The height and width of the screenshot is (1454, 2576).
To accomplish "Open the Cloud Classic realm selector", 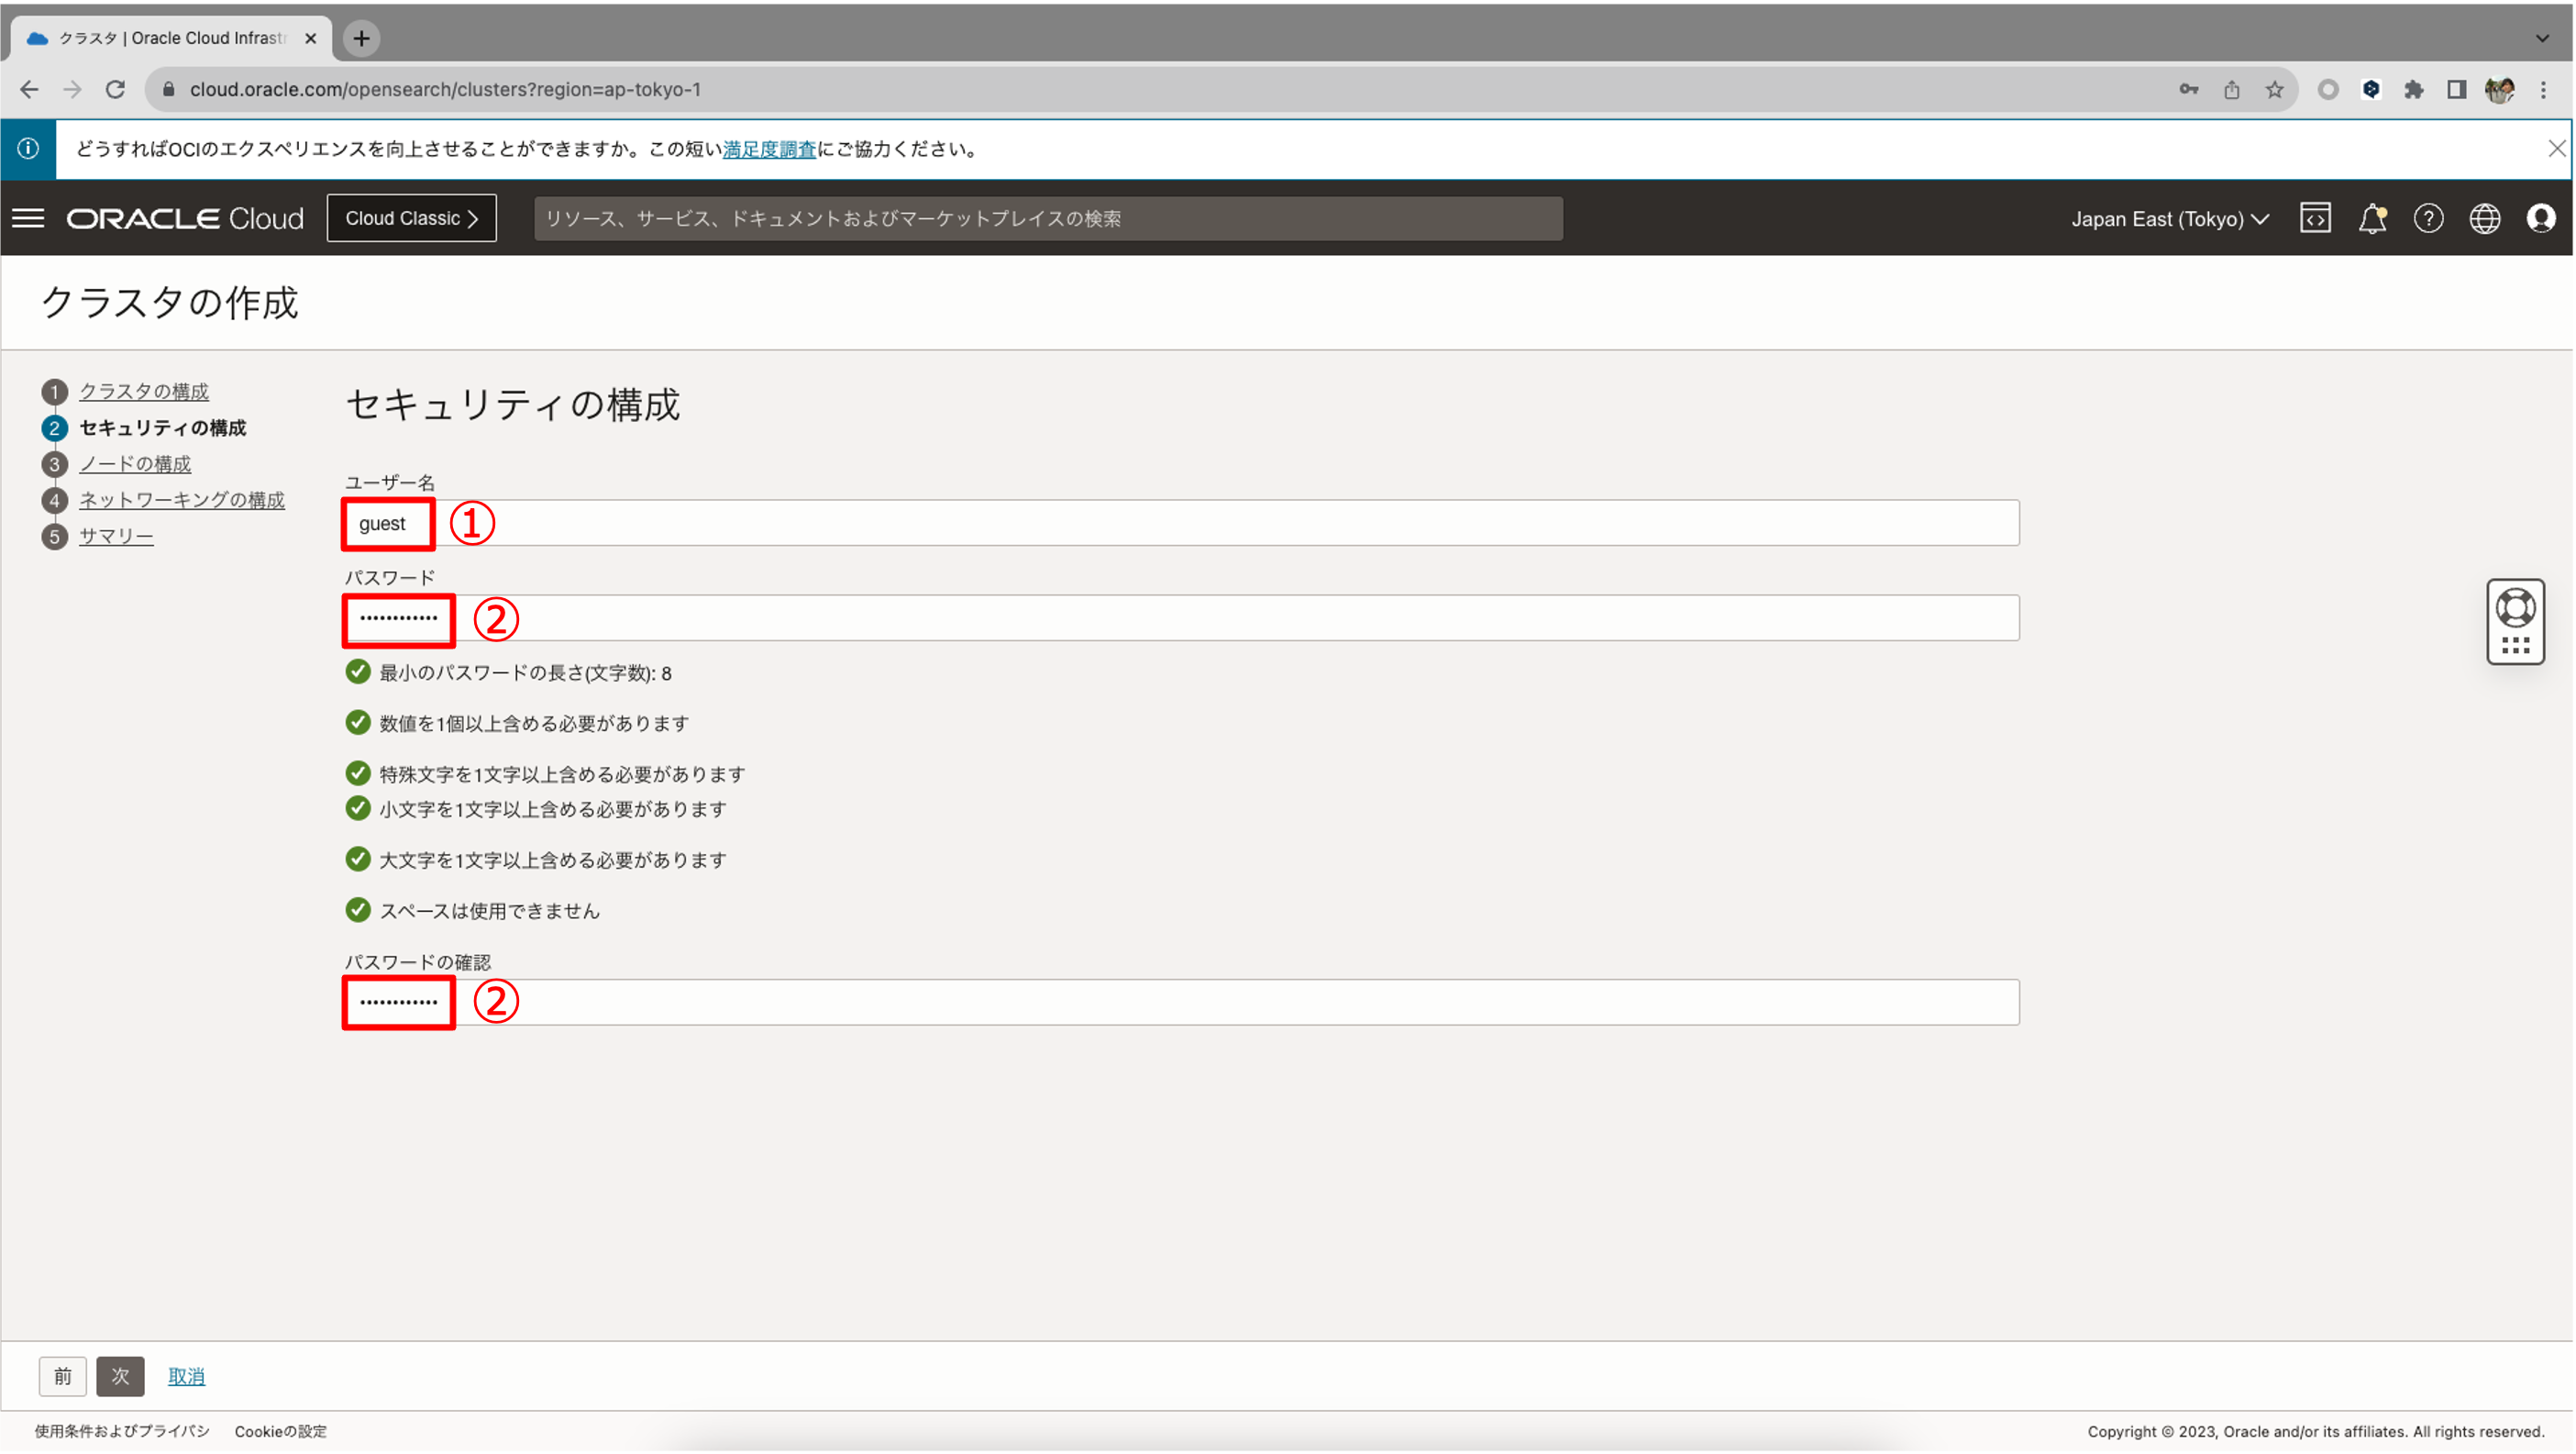I will (x=411, y=217).
